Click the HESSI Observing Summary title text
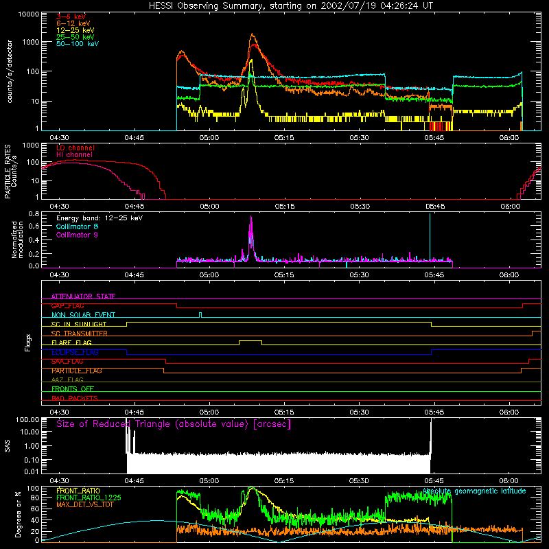Viewport: 549px width, 549px height. click(x=291, y=5)
